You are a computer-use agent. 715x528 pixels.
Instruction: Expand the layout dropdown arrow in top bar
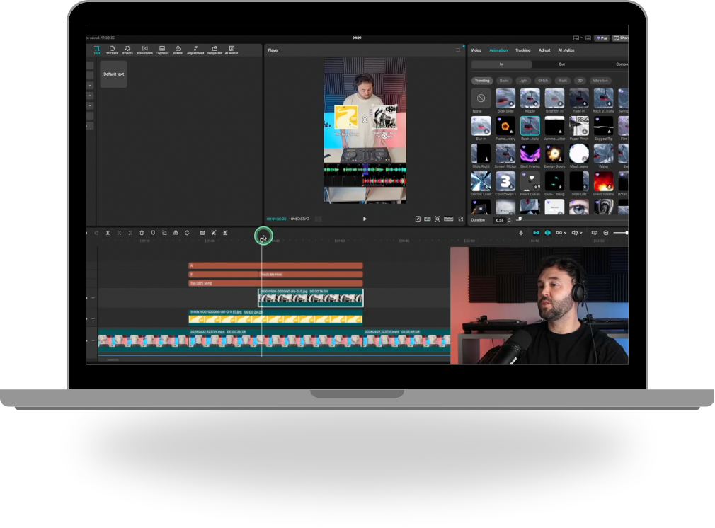pos(582,38)
